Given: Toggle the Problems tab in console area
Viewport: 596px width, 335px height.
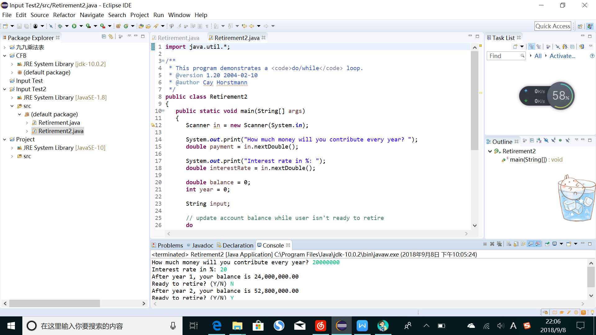Looking at the screenshot, I should [x=170, y=245].
